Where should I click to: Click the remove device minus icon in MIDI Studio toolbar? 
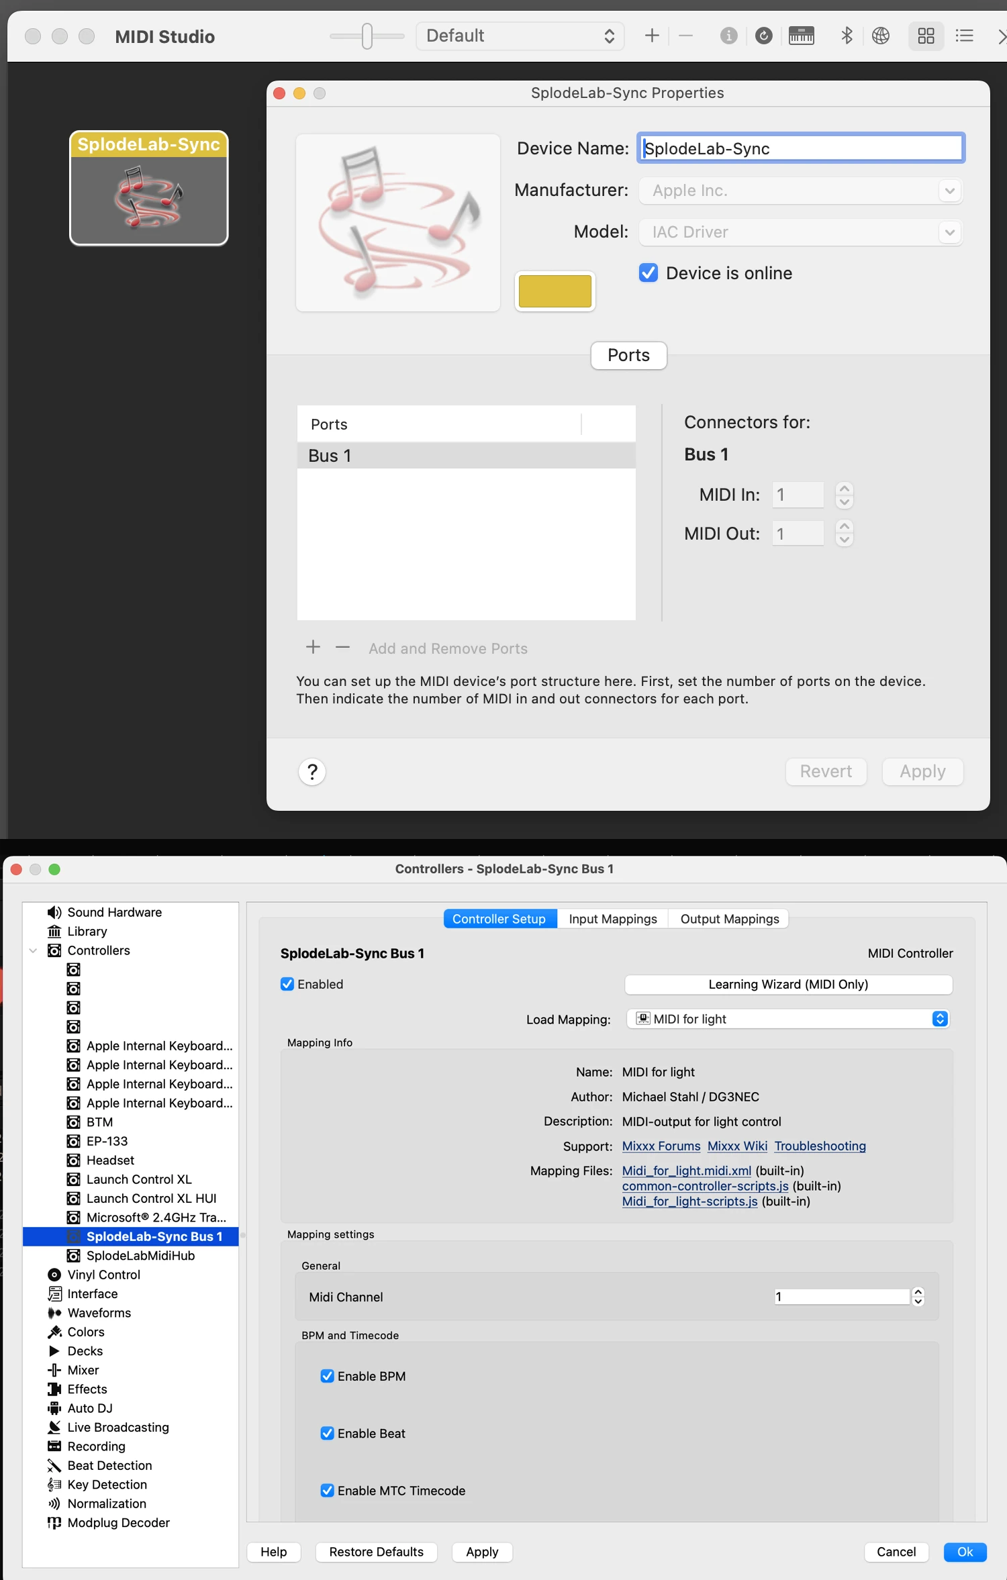(685, 36)
